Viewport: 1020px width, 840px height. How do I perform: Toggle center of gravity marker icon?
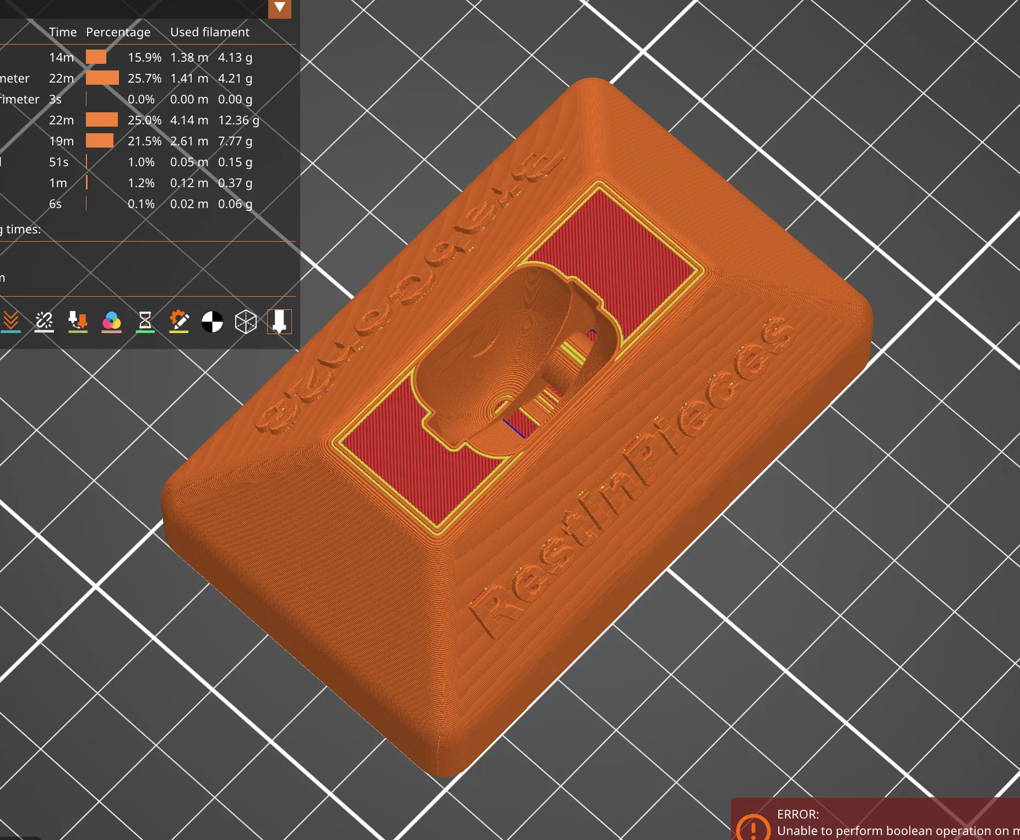[212, 321]
